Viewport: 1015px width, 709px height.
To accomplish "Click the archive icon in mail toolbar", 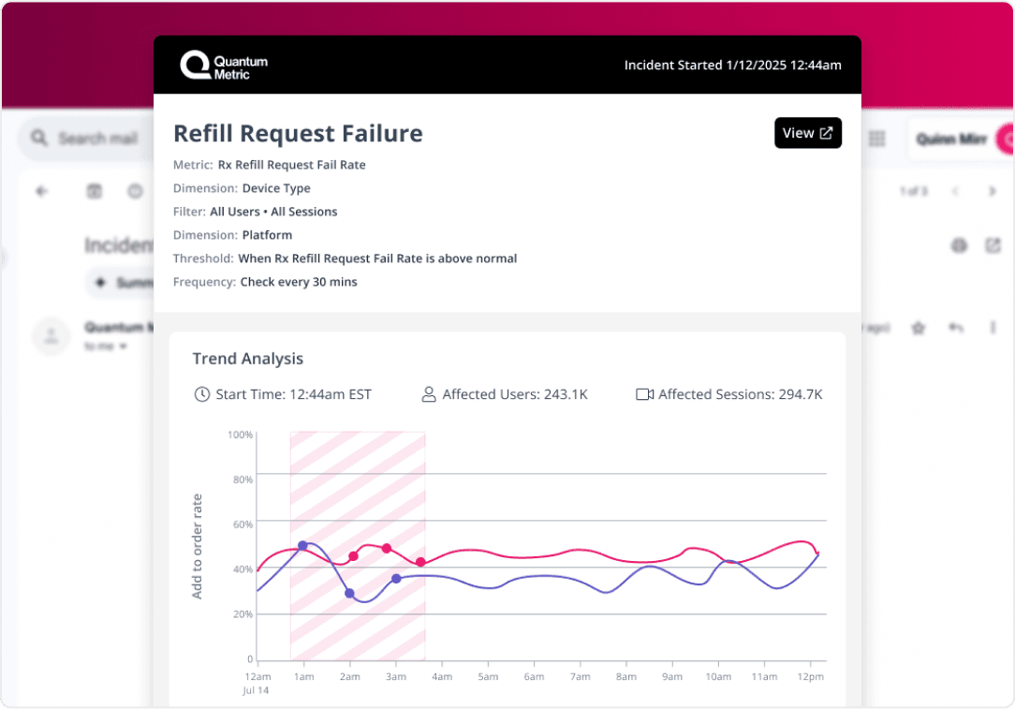I will pos(95,191).
